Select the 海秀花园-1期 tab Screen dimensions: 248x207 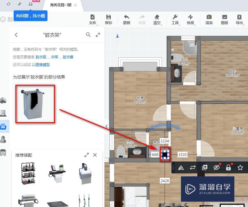pyautogui.click(x=61, y=5)
